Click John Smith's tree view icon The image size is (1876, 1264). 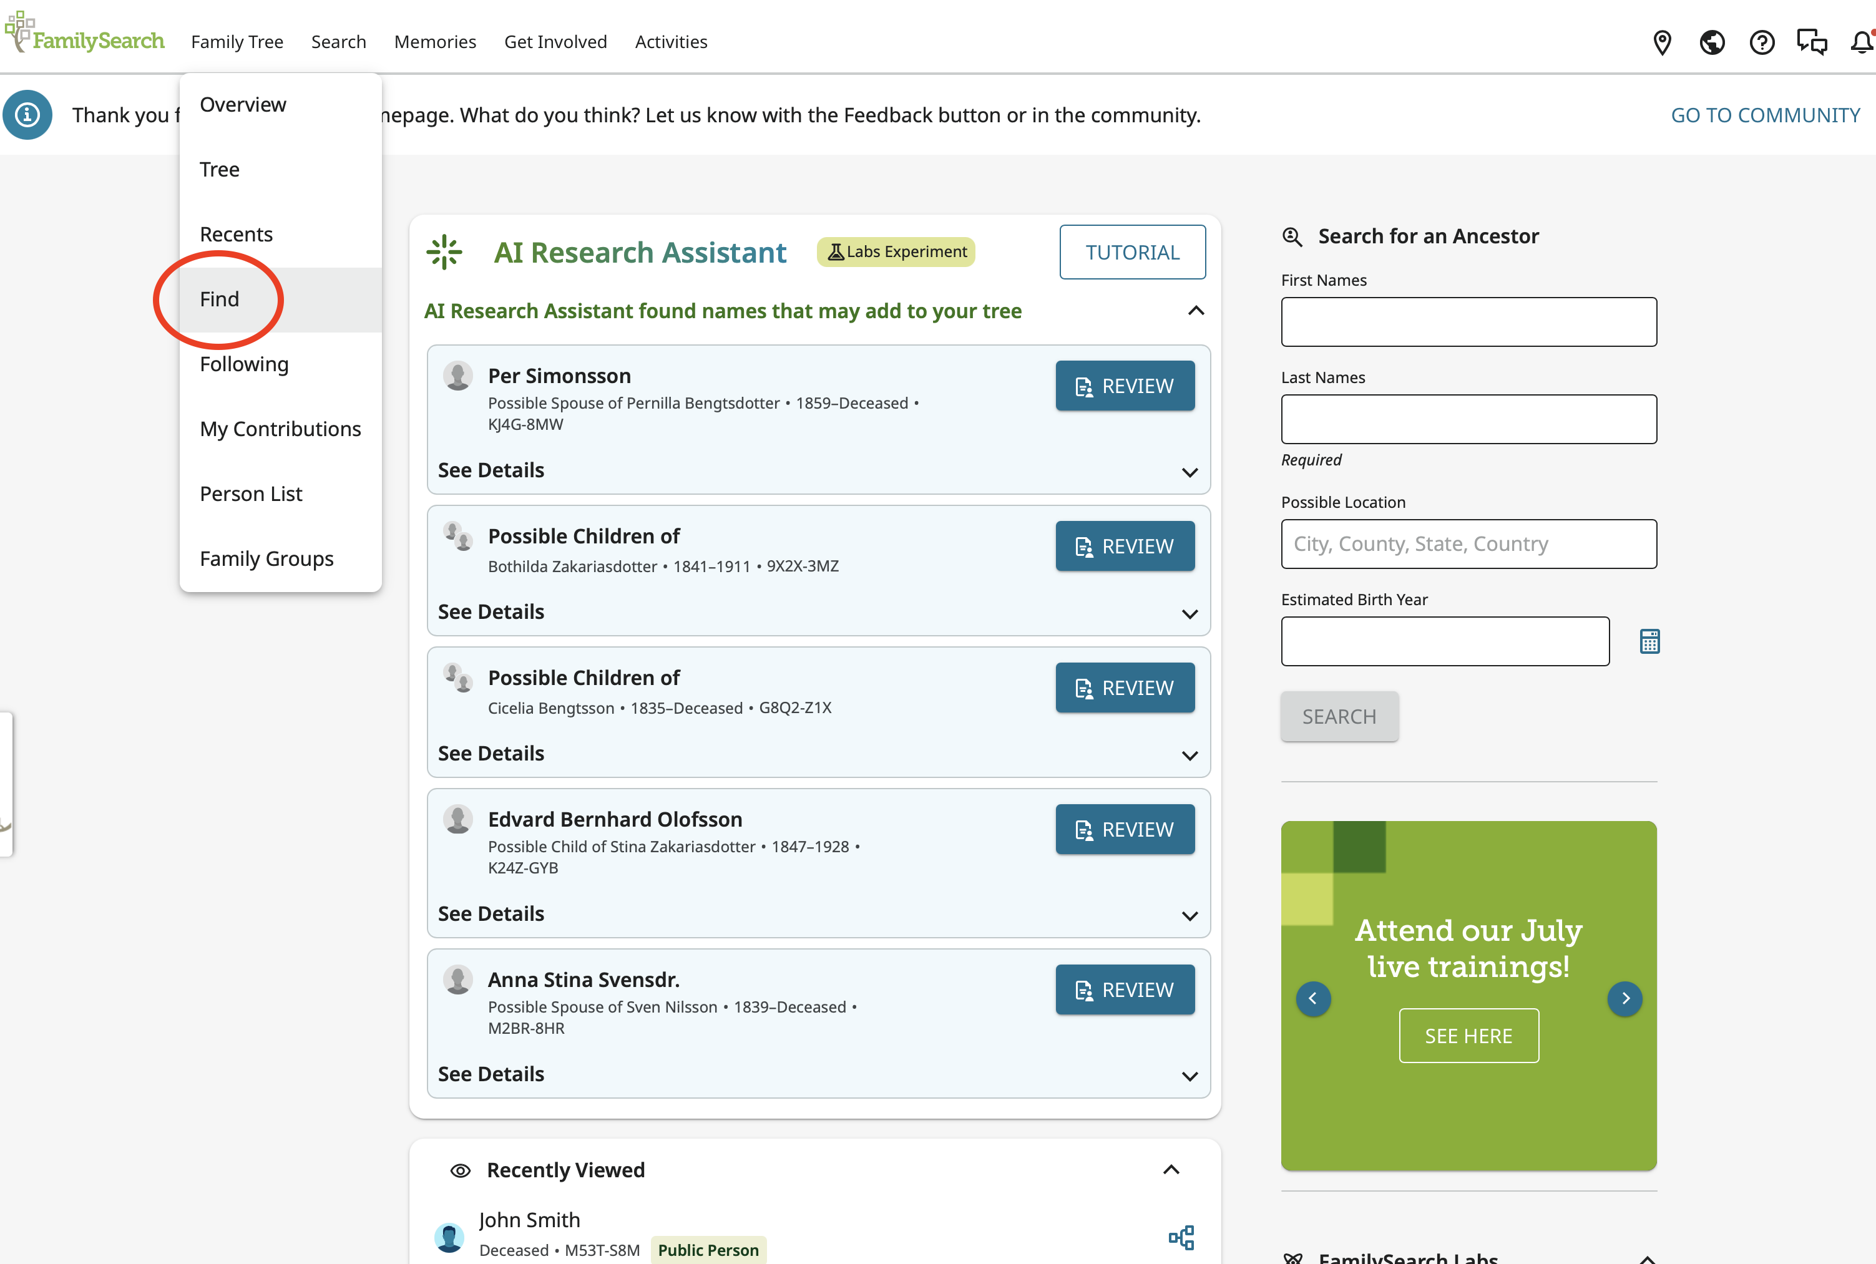coord(1181,1237)
